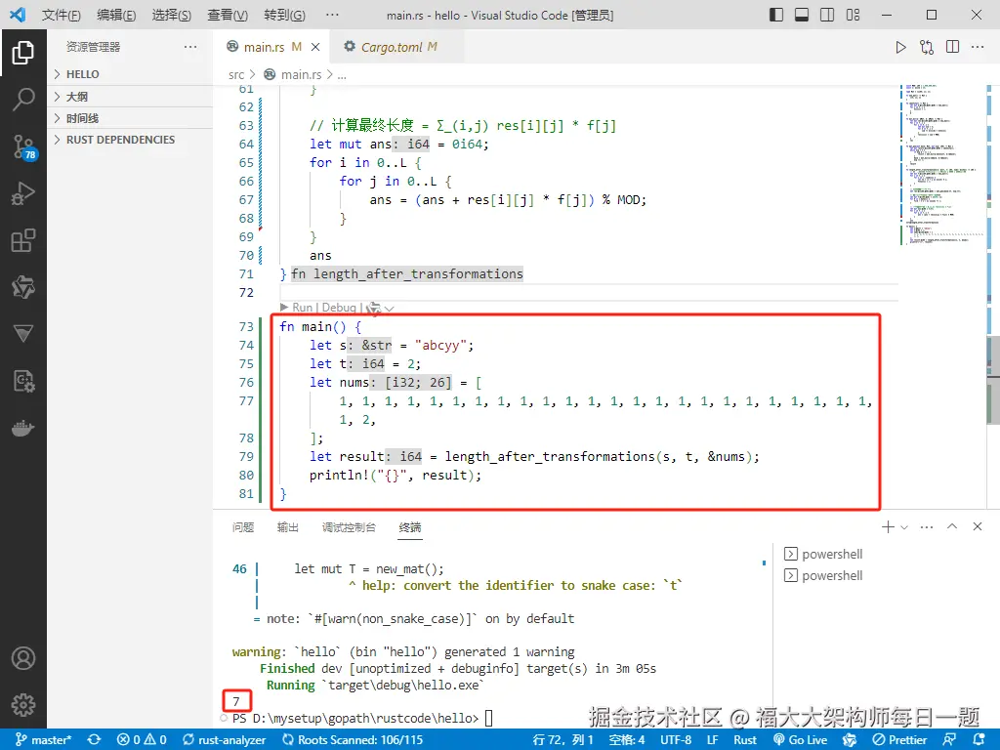Open the 文件(F) menu
Viewport: 1000px width, 750px height.
pos(62,15)
